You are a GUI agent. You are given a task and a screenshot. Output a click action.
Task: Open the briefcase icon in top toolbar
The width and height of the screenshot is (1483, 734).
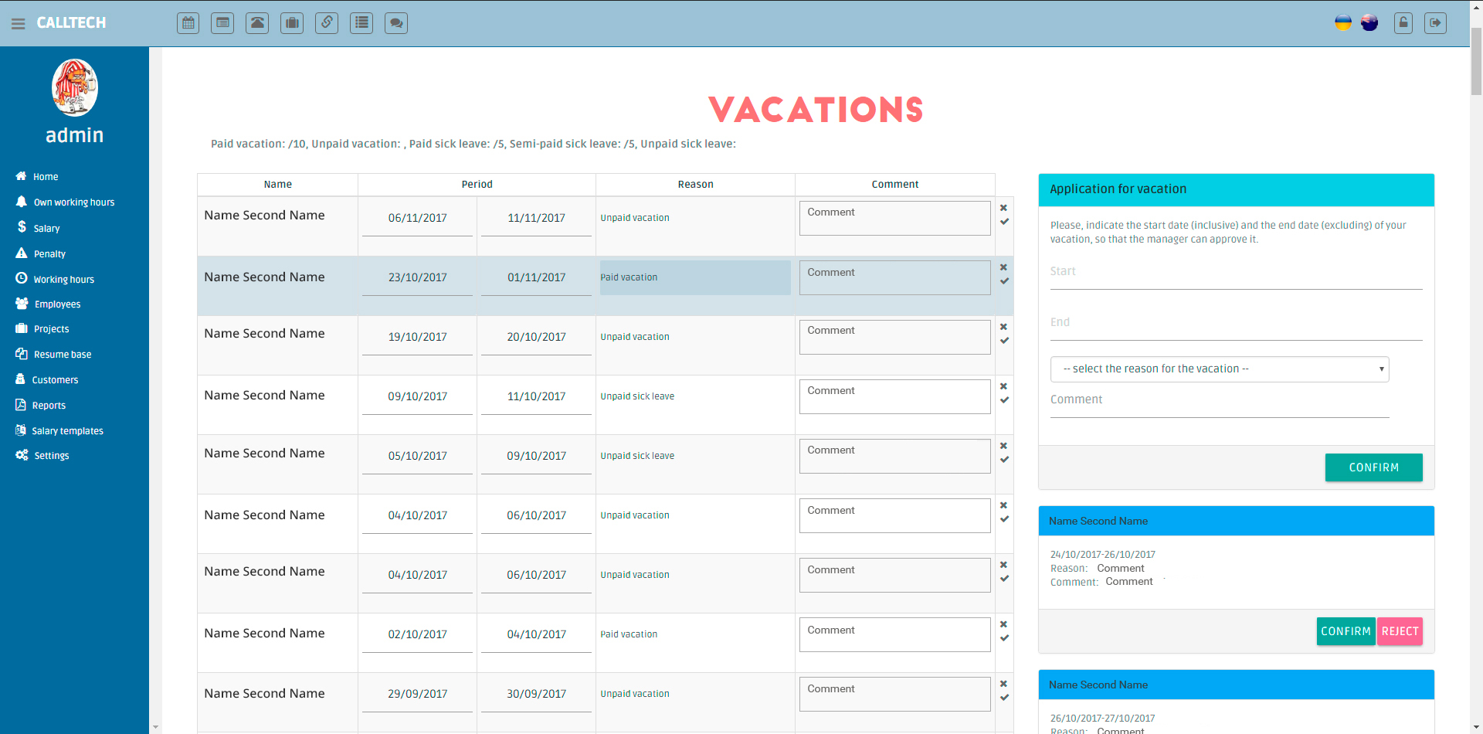point(292,23)
